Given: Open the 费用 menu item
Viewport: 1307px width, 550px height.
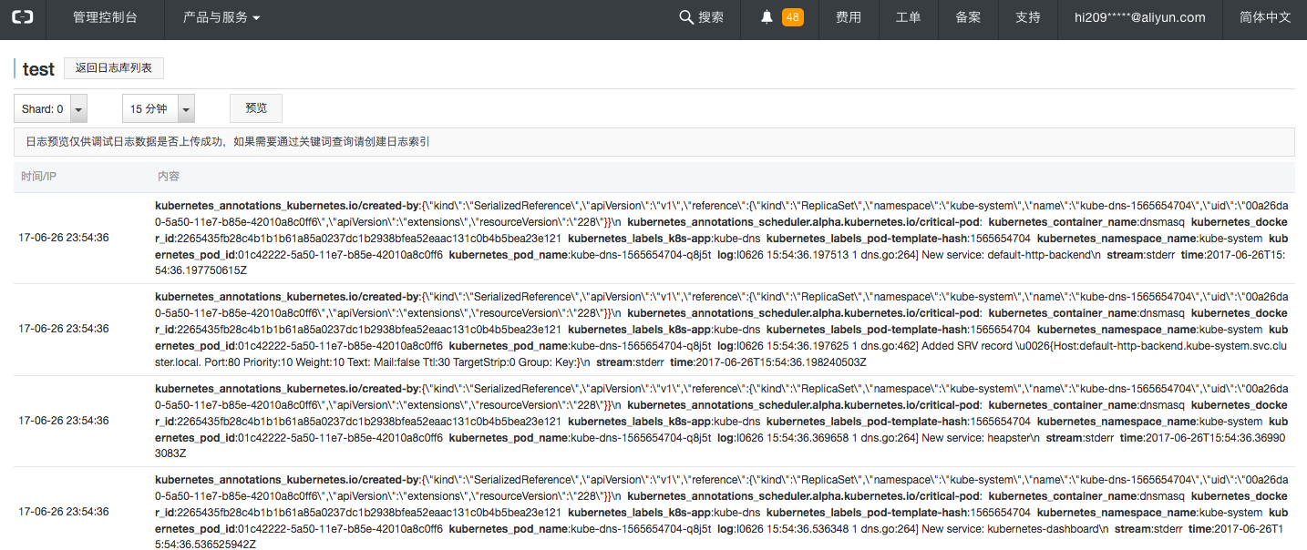Looking at the screenshot, I should pyautogui.click(x=848, y=17).
